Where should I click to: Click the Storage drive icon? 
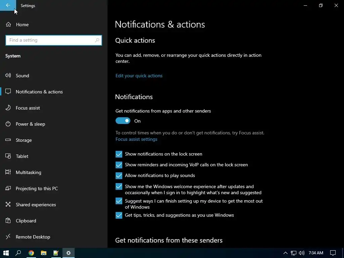click(8, 140)
